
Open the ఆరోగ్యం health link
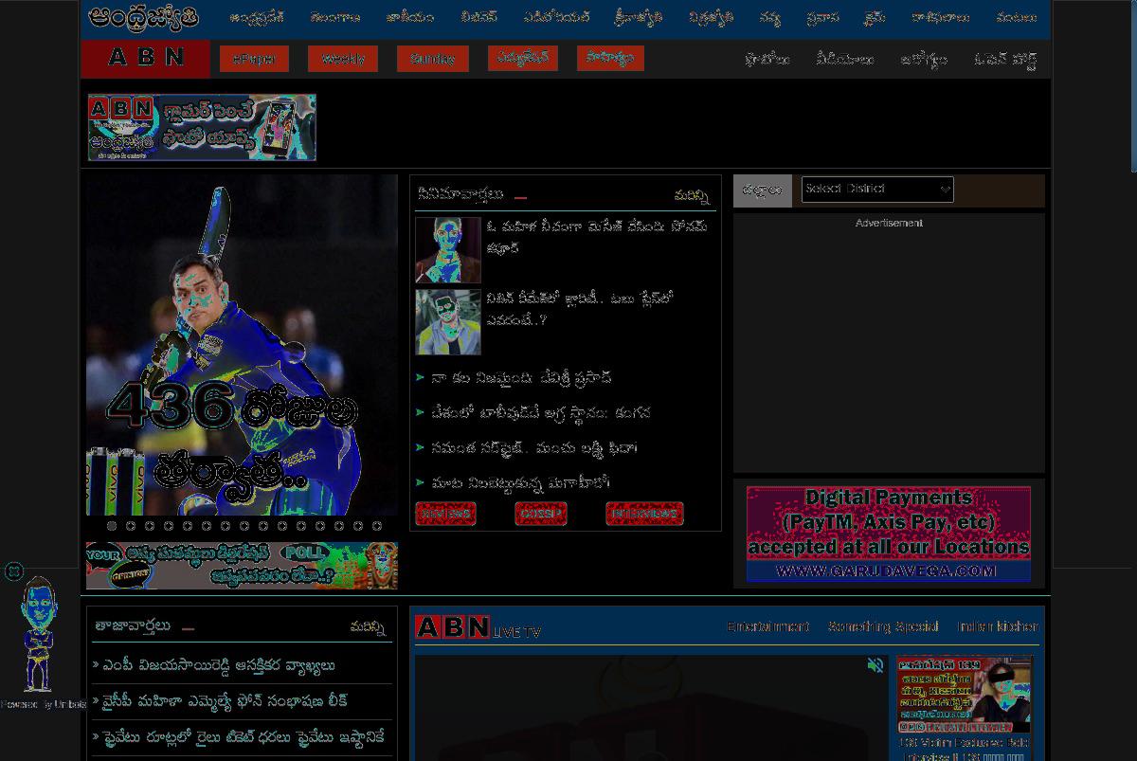923,60
